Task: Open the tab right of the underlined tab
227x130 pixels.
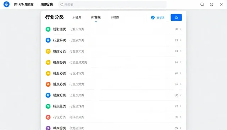Action: tap(115, 17)
